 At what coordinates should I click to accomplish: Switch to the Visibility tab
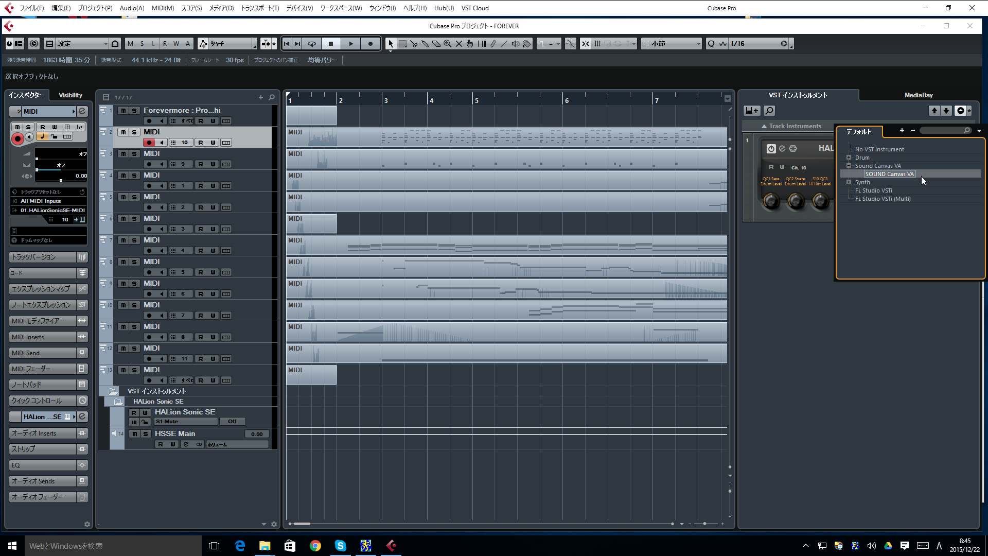(x=70, y=95)
